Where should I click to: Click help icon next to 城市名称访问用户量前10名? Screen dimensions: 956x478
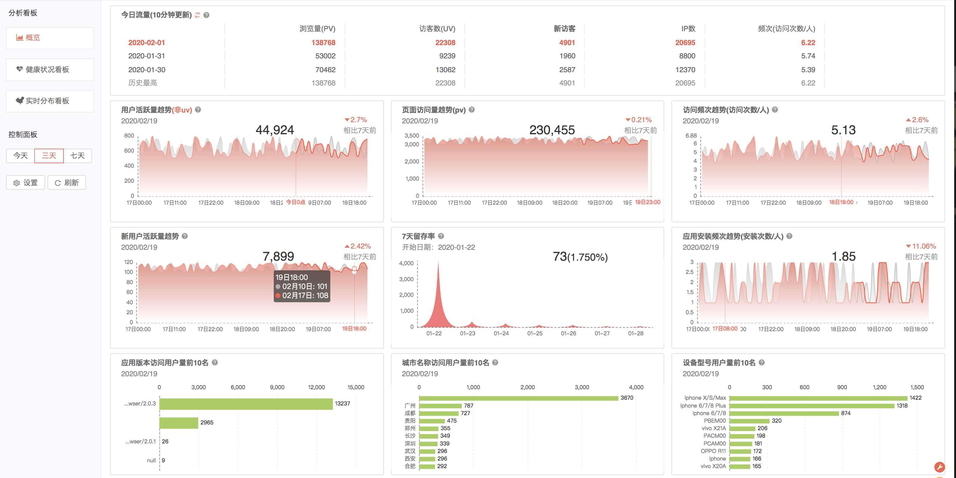coord(495,362)
